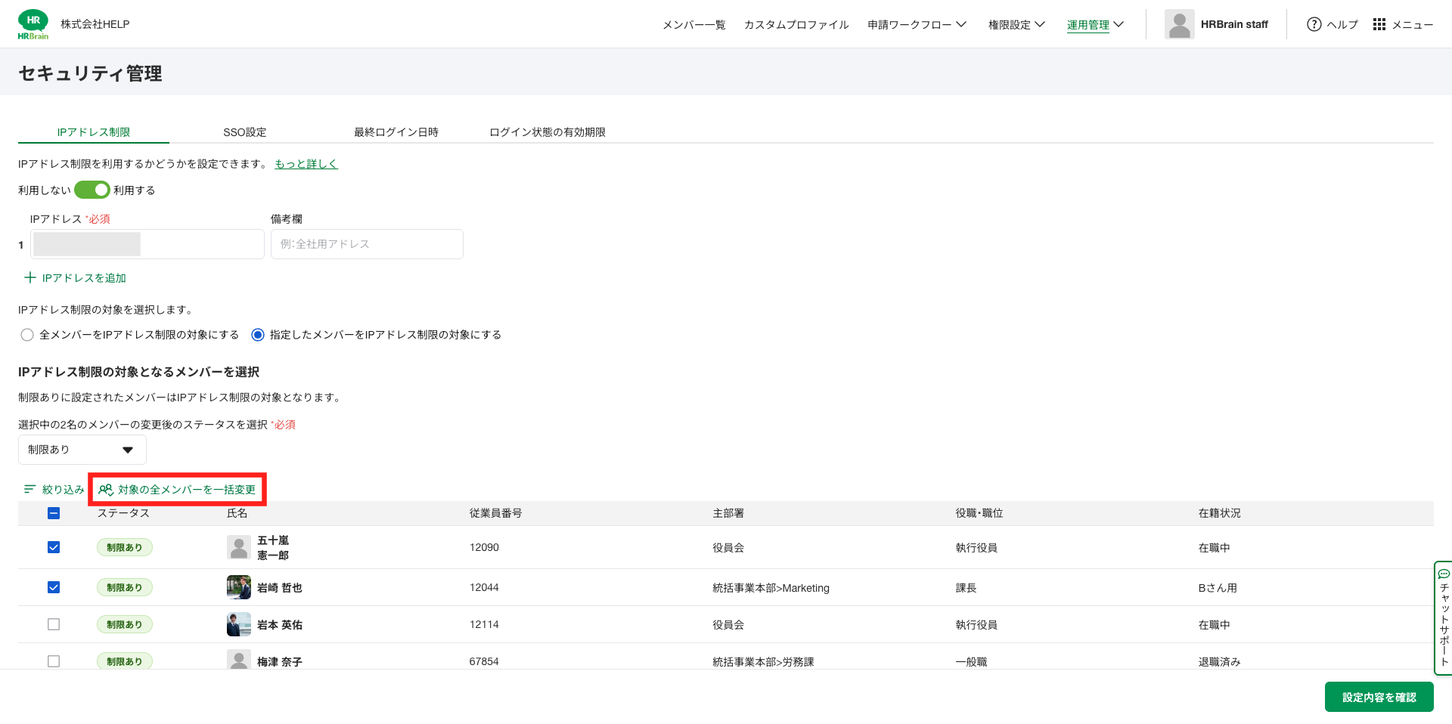The height and width of the screenshot is (724, 1452).
Task: Expand the 申請ワークフロー menu
Action: (x=917, y=24)
